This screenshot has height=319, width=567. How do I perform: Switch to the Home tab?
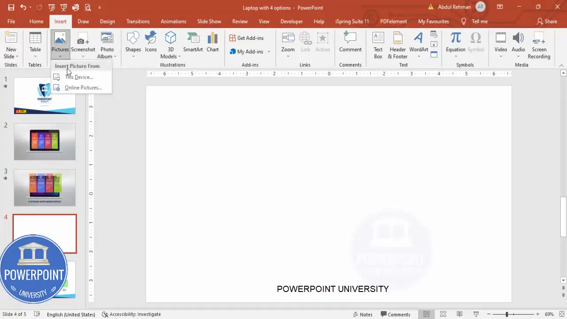pos(36,21)
